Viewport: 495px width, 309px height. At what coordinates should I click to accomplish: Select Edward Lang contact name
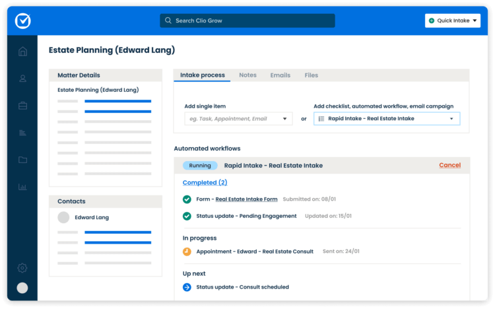coord(92,217)
